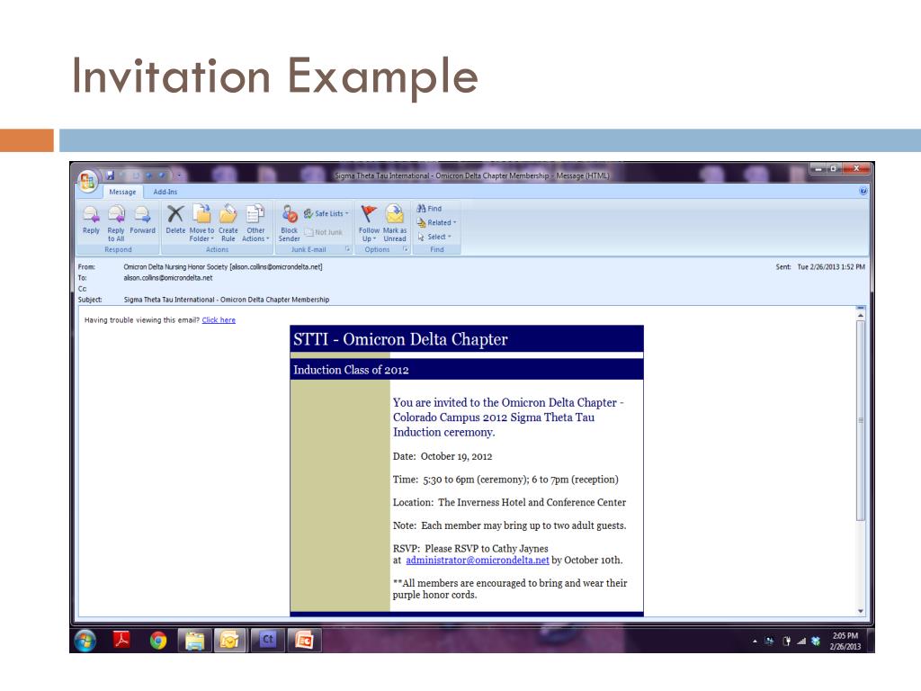Click the vertical scrollbar thumb of the message
921x691 pixels.
click(861, 421)
